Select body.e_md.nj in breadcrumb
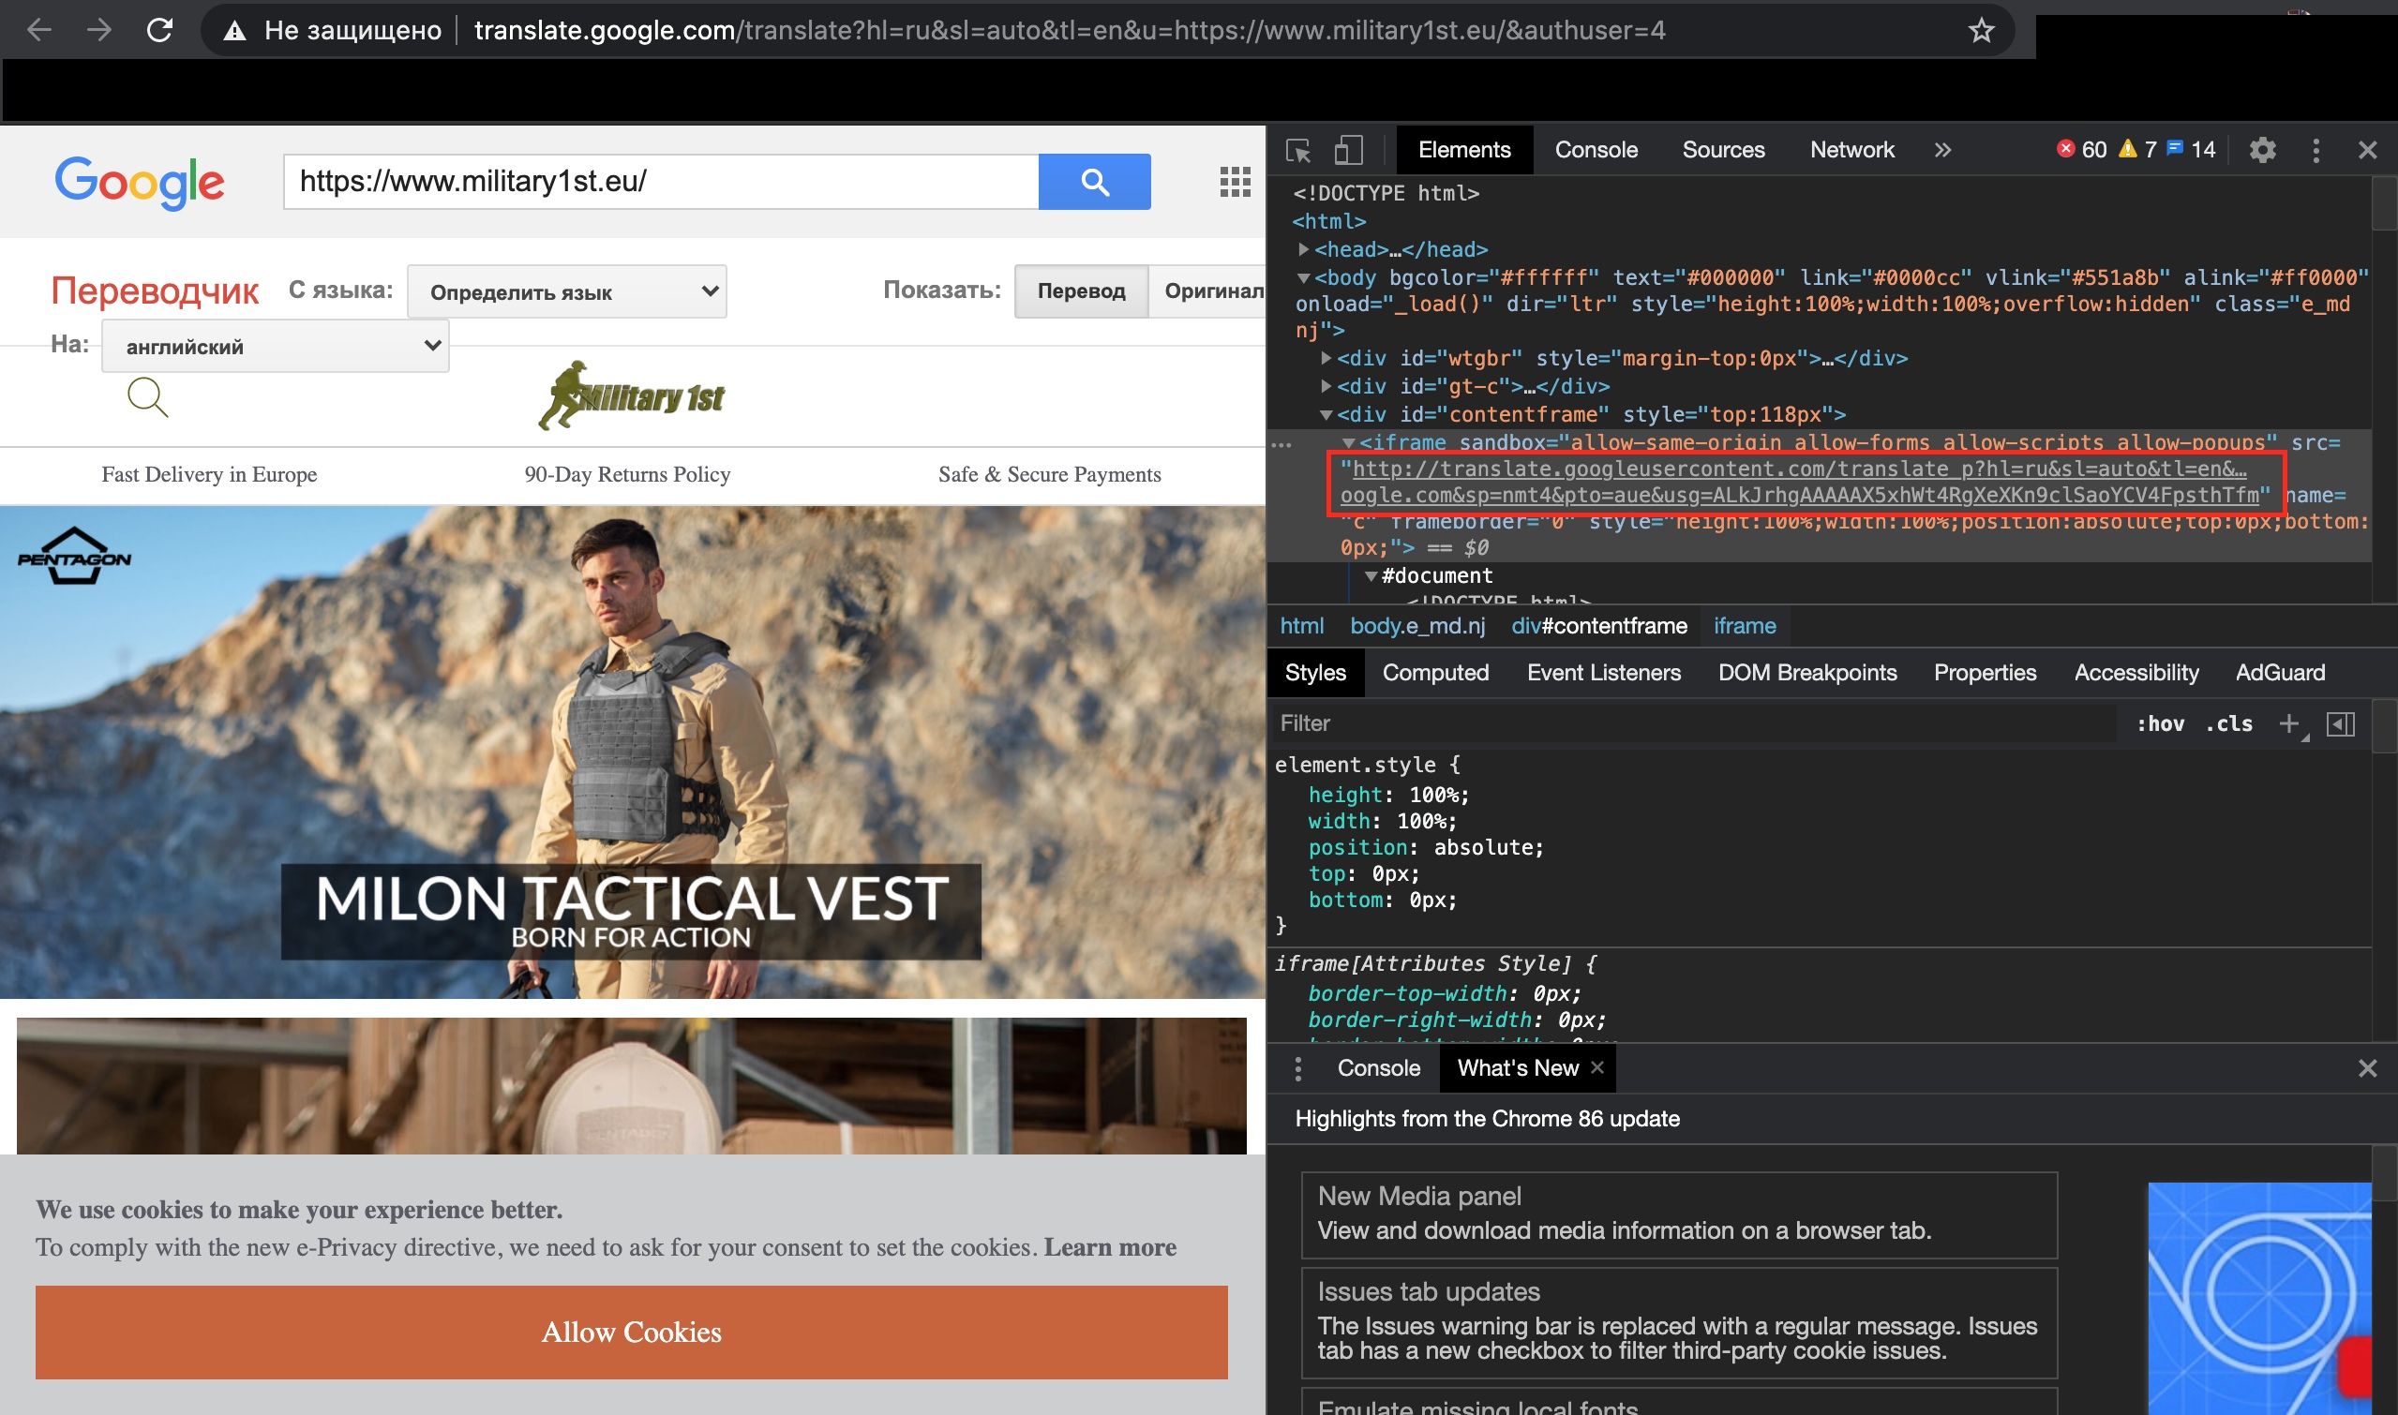 click(1417, 625)
